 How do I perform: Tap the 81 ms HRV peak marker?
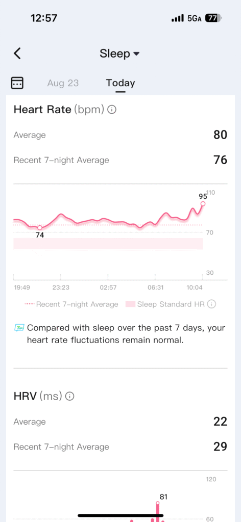[x=158, y=503]
